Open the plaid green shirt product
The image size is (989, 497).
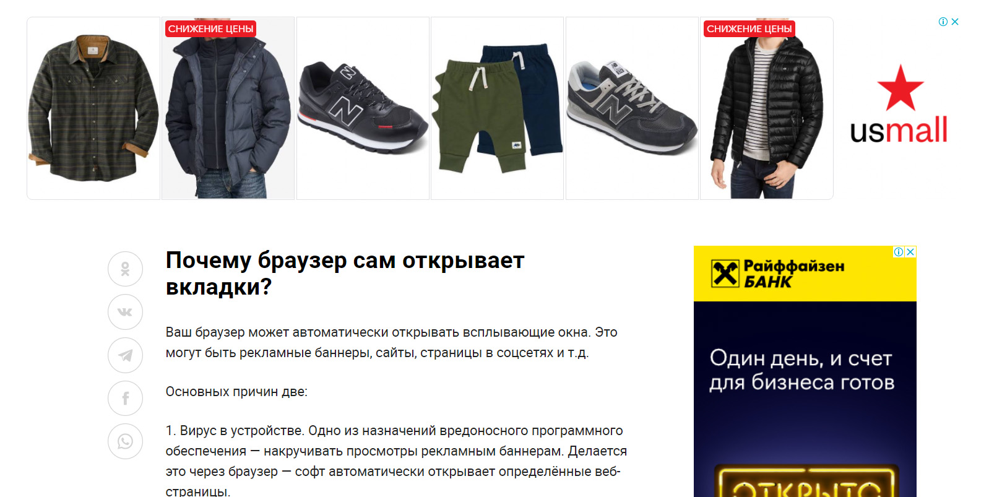click(93, 108)
